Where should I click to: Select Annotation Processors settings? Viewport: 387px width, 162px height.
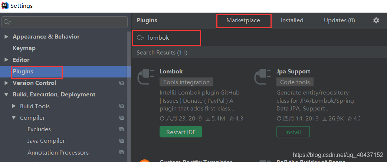point(58,152)
